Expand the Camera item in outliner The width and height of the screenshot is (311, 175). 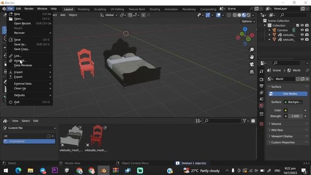coord(269,30)
